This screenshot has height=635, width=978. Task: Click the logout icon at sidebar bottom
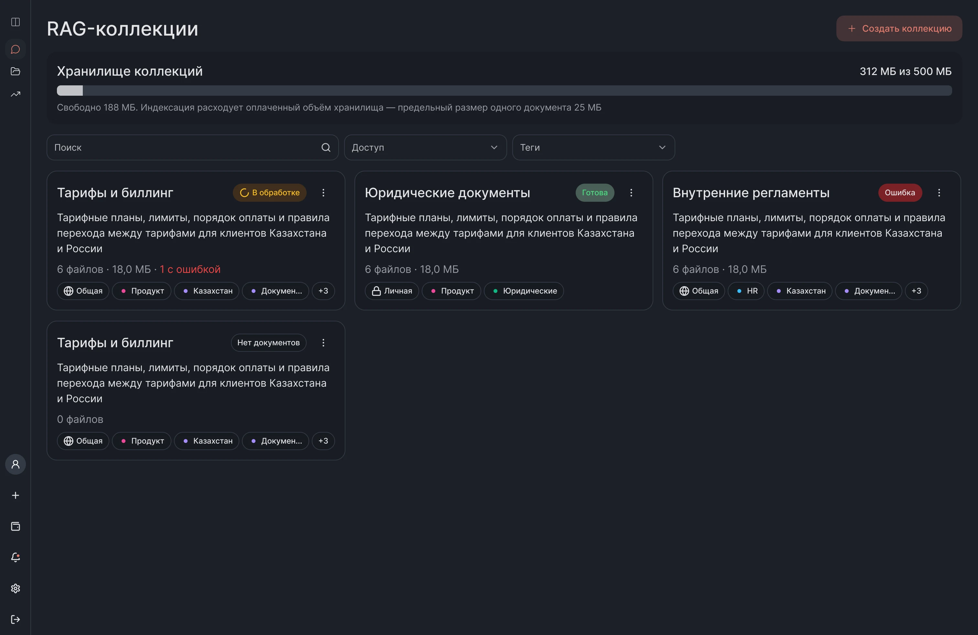[15, 619]
